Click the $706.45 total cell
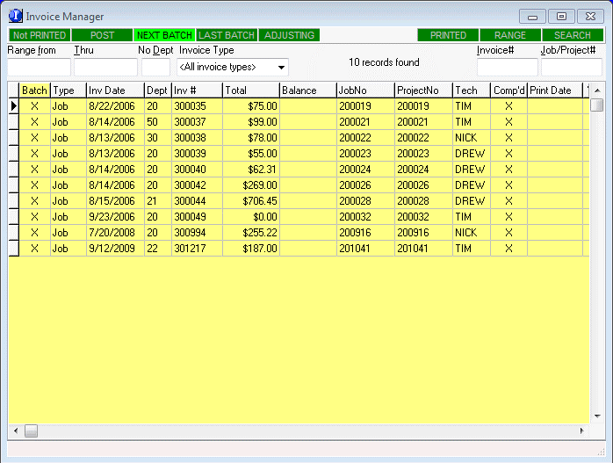This screenshot has height=463, width=613. (251, 201)
